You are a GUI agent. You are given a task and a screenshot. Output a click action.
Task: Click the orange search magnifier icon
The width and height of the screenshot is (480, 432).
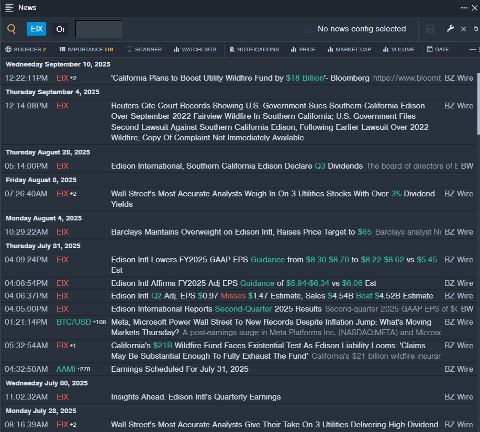(x=12, y=29)
